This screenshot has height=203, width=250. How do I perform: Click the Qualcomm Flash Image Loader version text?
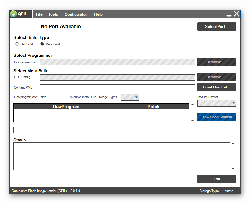pos(46,191)
